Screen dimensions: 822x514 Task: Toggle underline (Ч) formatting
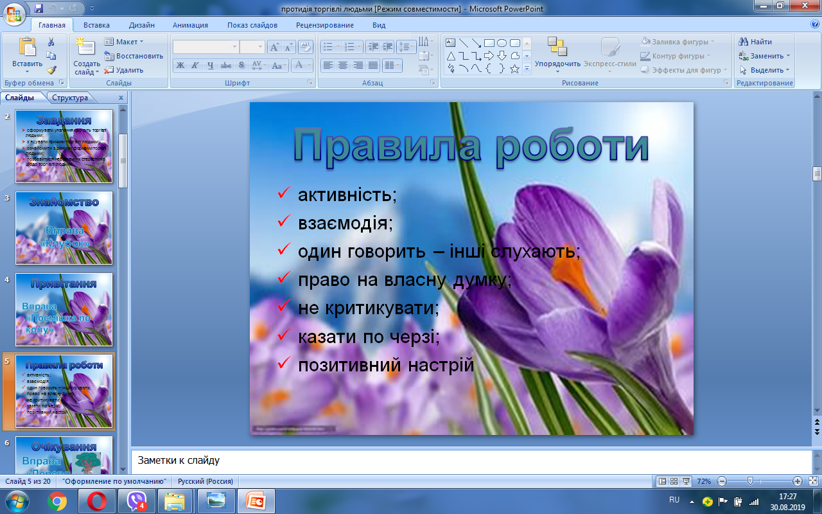click(210, 66)
